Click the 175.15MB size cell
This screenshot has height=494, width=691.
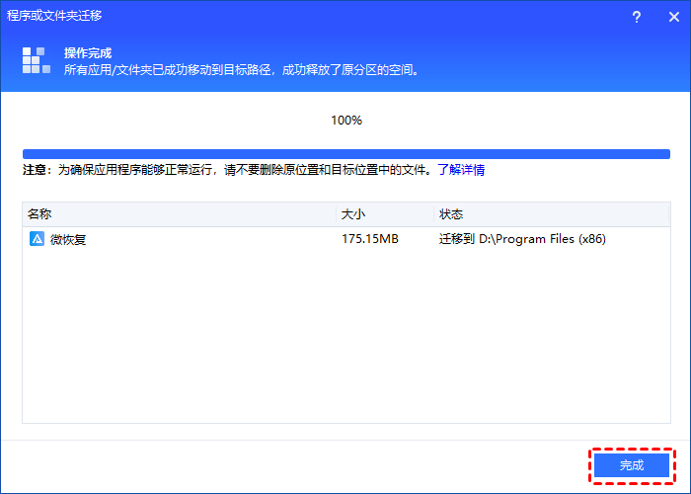pos(369,239)
